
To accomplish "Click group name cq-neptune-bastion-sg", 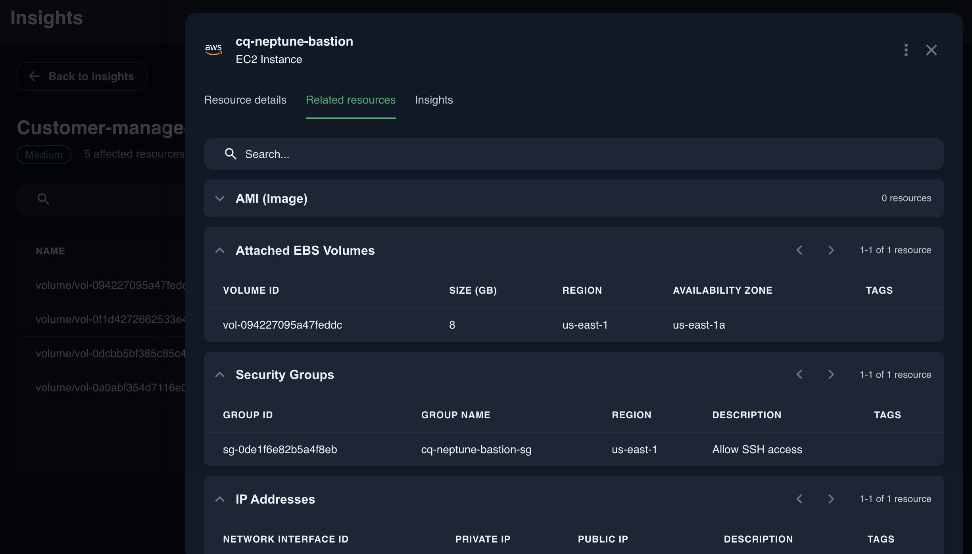I will click(x=476, y=450).
